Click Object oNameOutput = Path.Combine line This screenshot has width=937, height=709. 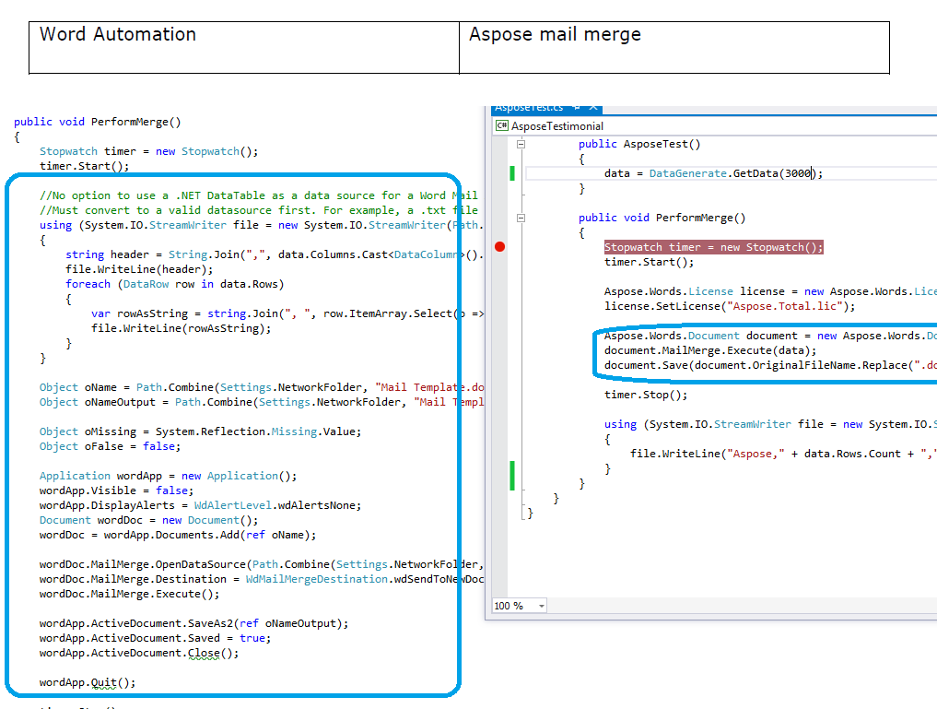pyautogui.click(x=262, y=402)
